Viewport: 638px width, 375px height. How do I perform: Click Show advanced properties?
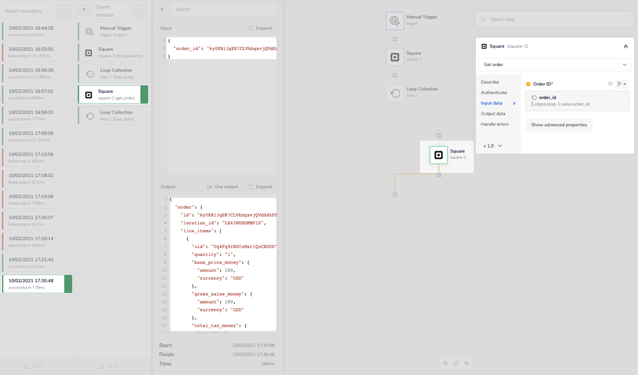[x=559, y=125]
